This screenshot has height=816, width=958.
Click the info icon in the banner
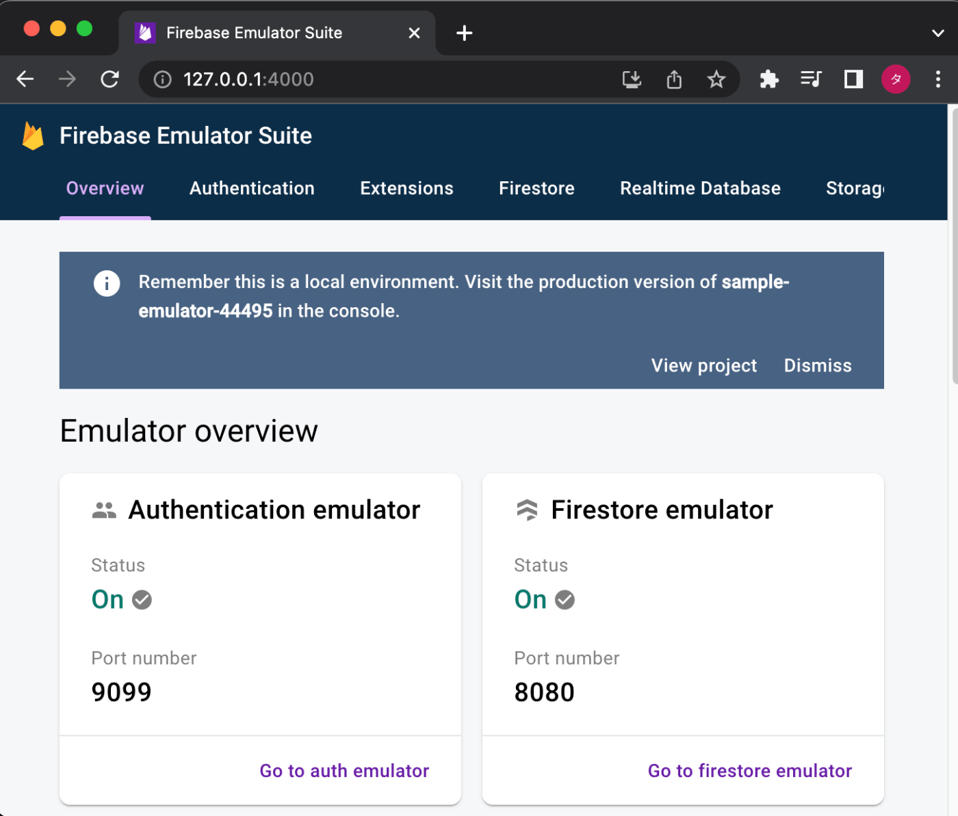(107, 283)
